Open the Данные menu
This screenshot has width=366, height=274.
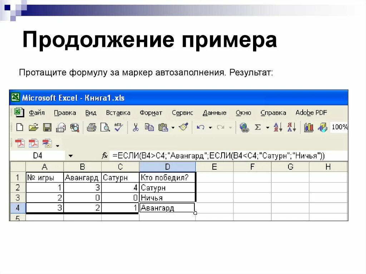(214, 113)
